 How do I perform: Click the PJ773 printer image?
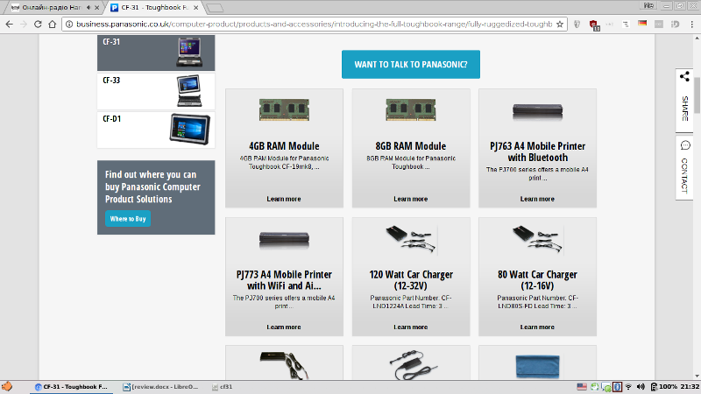pos(284,240)
